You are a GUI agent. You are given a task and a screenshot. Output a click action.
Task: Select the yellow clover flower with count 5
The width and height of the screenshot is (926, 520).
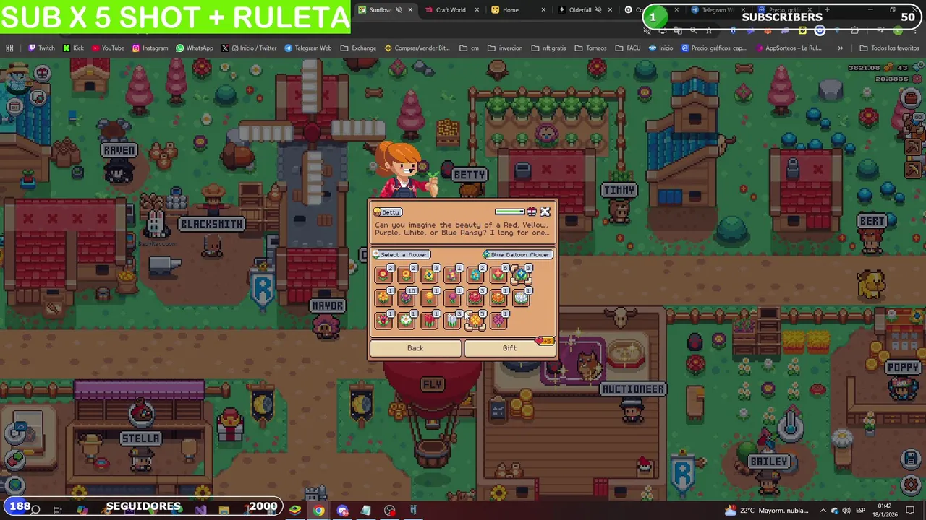(x=476, y=320)
